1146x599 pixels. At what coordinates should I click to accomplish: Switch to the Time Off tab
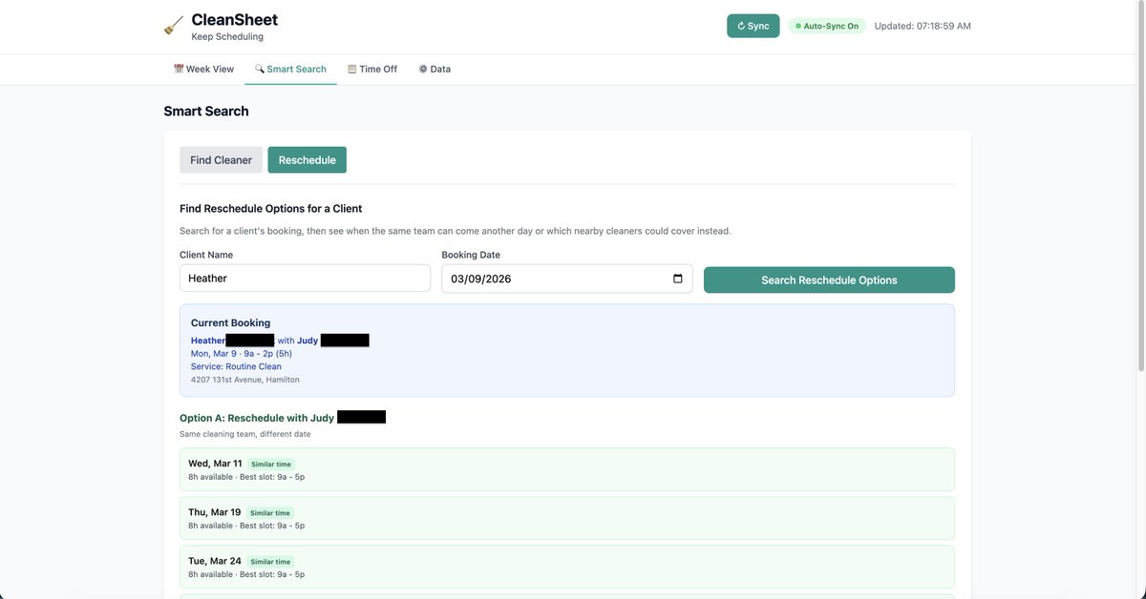(372, 69)
